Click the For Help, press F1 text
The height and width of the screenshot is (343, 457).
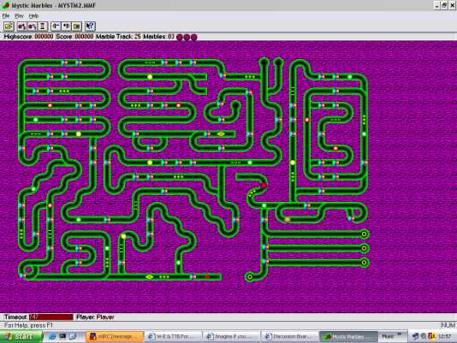pyautogui.click(x=28, y=325)
